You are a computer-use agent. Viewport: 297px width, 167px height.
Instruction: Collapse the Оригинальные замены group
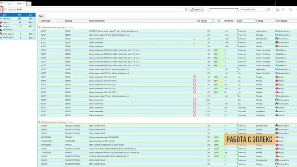(39, 122)
